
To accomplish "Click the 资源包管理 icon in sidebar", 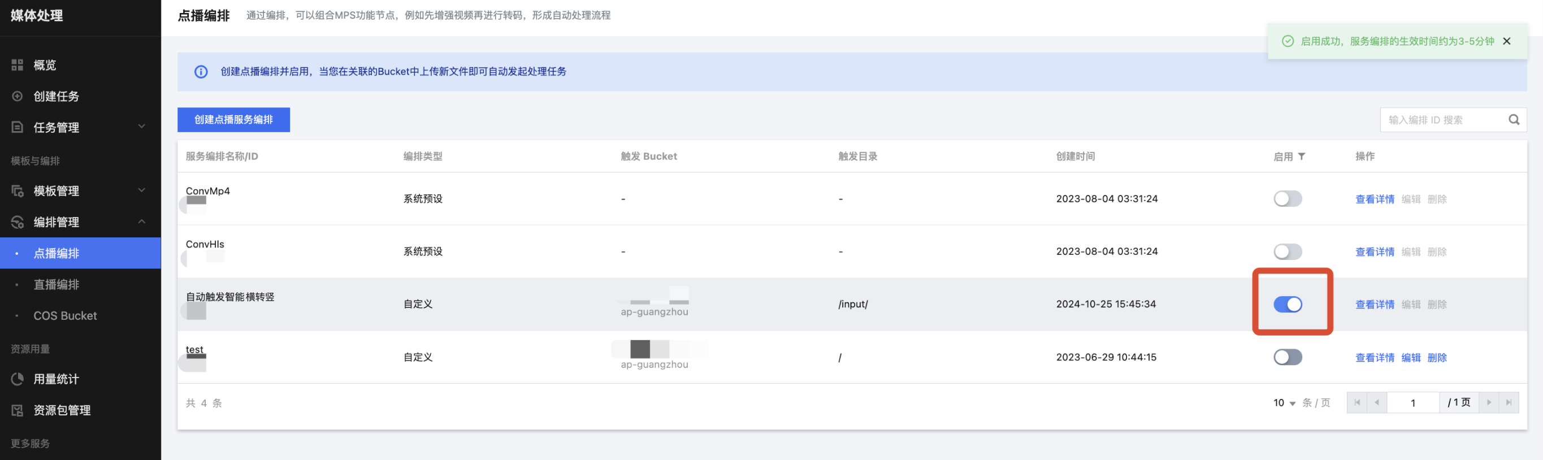I will pos(18,410).
